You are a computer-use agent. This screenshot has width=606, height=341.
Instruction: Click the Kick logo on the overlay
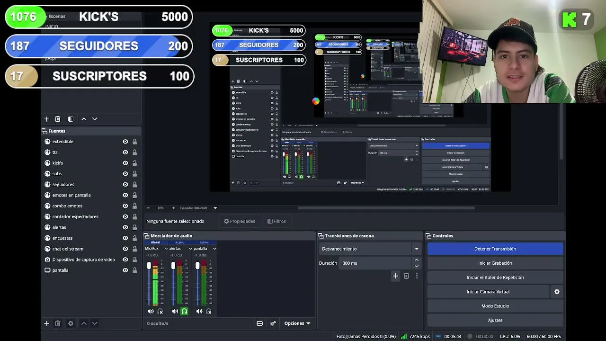(x=570, y=20)
